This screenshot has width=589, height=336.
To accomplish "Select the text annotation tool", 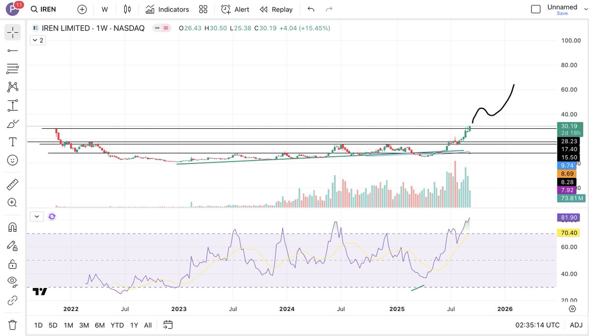I will pos(13,142).
